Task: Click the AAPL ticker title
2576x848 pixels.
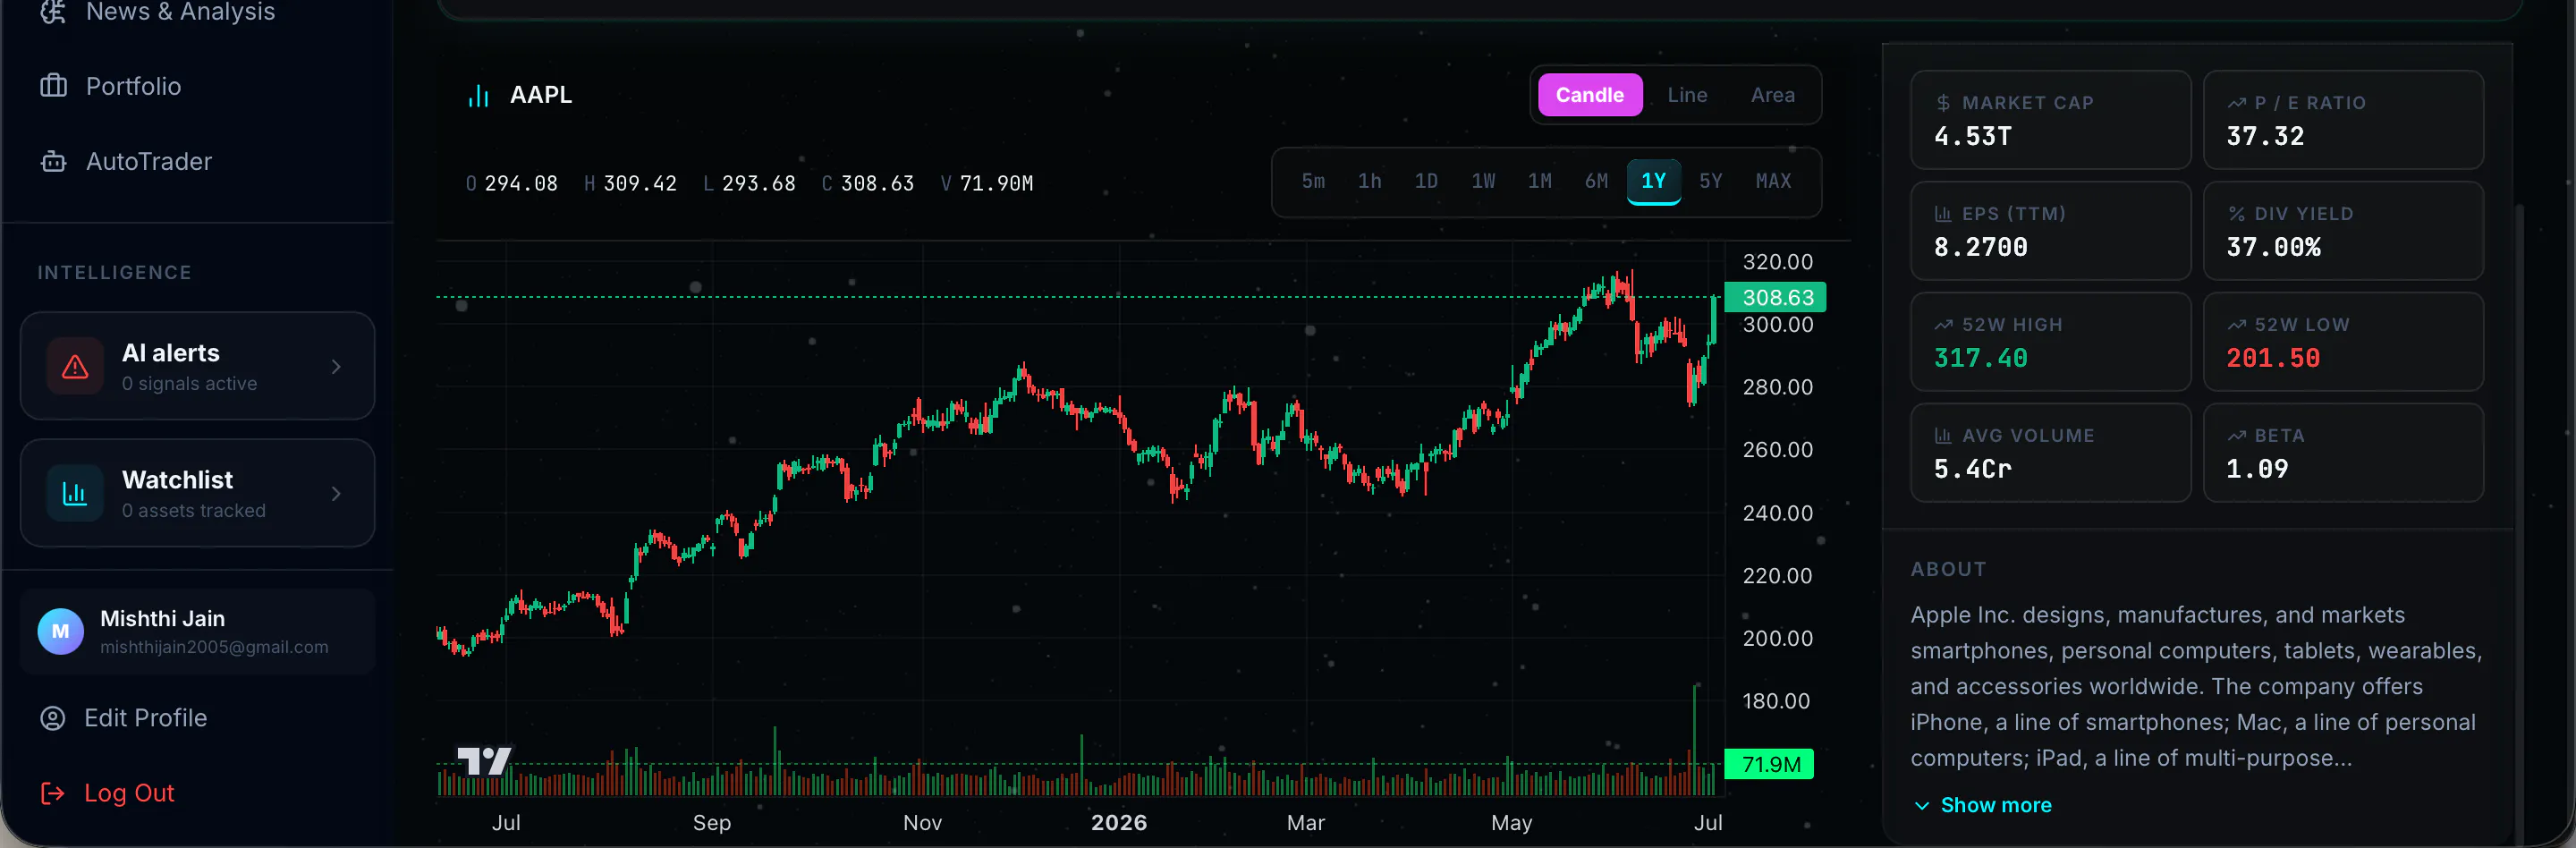Action: tap(541, 95)
